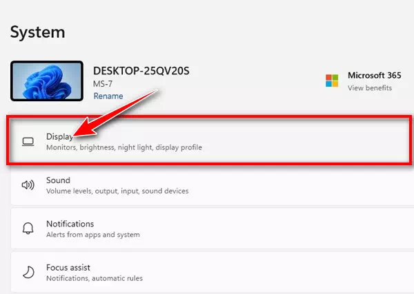
Task: Click the speaker Sound icon
Action: (28, 185)
